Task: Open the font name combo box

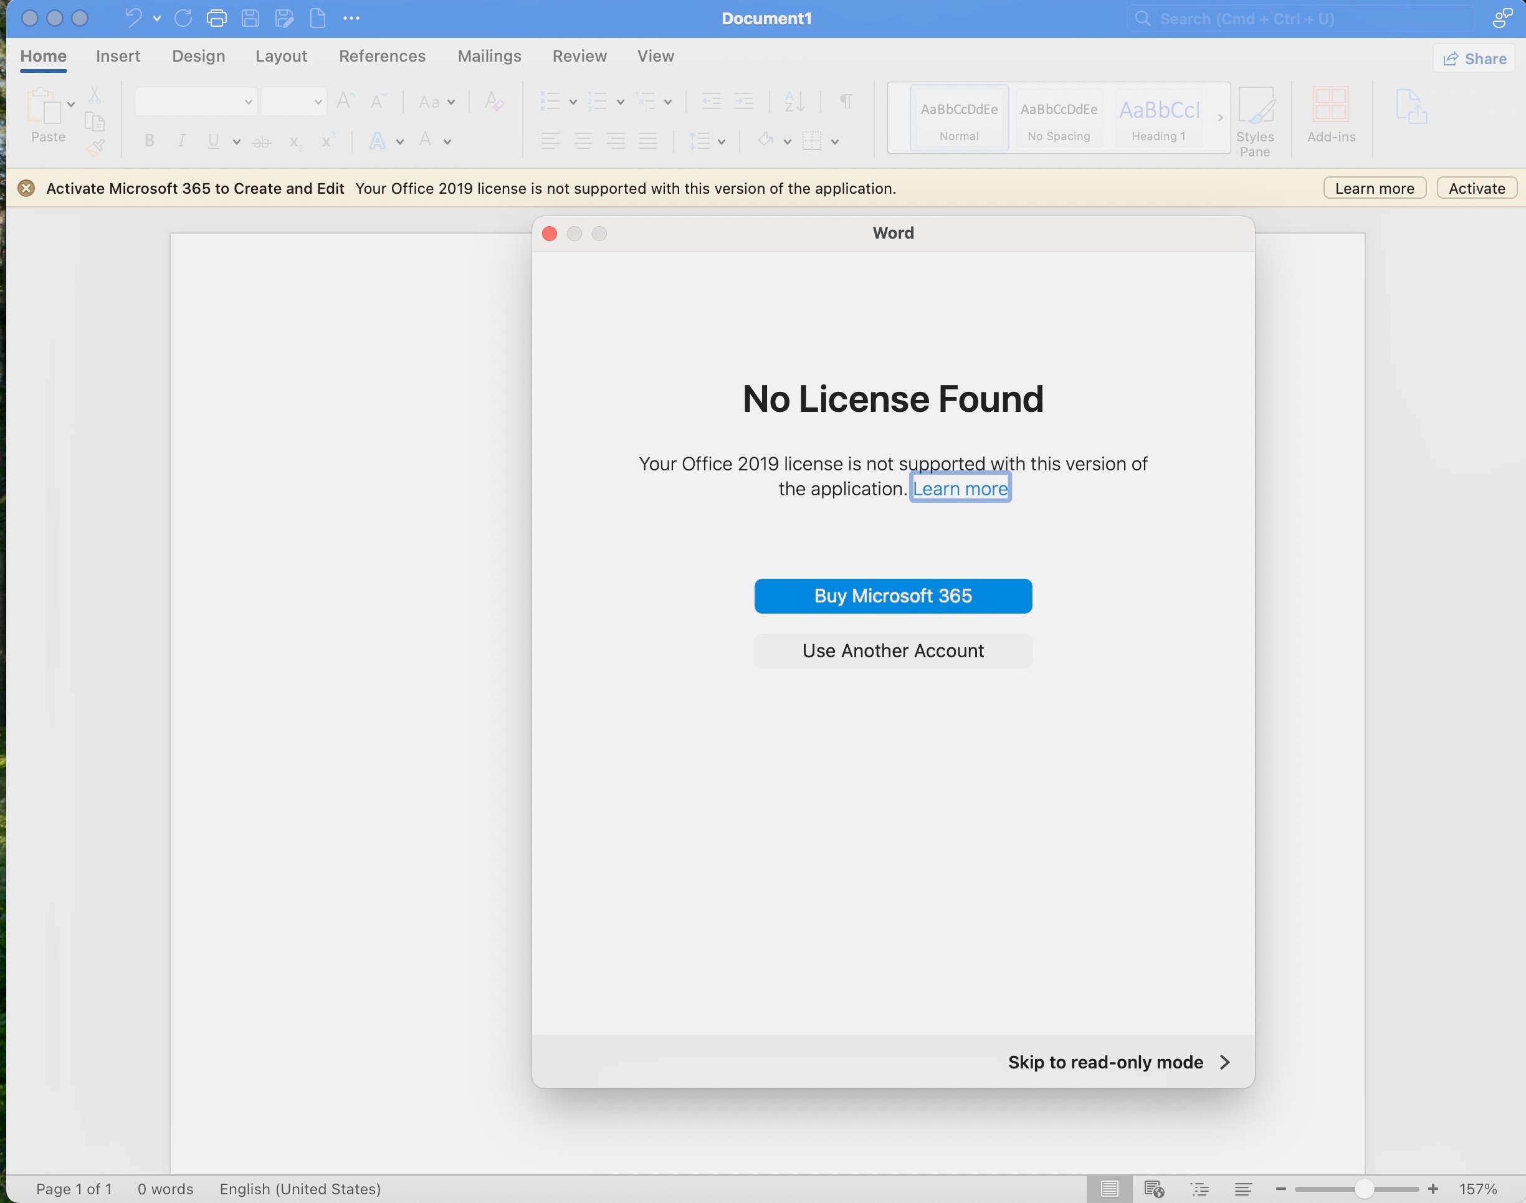Action: tap(195, 102)
